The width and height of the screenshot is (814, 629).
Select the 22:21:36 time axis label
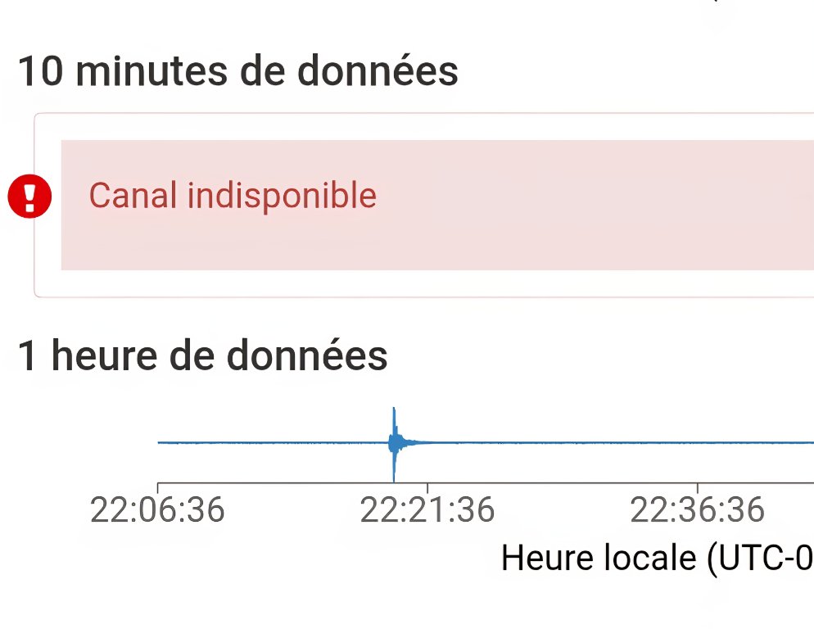[x=427, y=511]
